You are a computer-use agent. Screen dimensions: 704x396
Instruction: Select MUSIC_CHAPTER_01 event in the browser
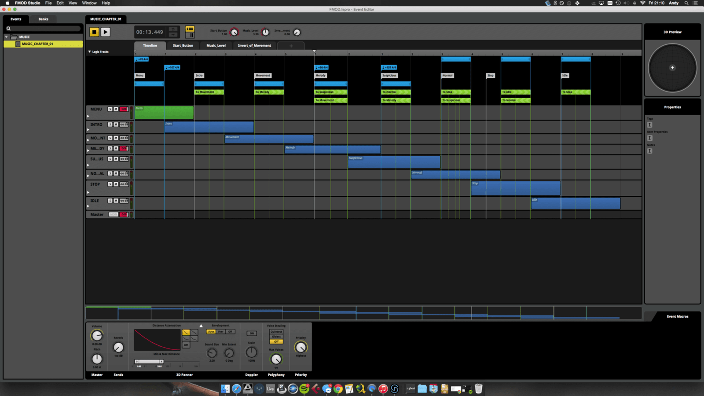pyautogui.click(x=43, y=44)
